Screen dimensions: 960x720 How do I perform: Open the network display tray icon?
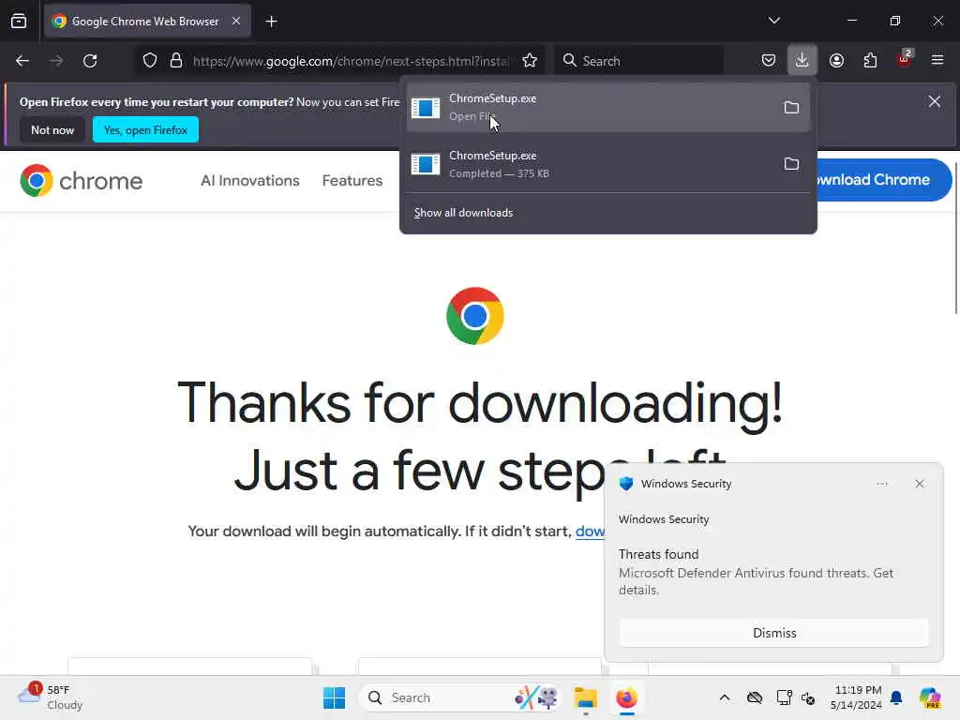pos(784,697)
